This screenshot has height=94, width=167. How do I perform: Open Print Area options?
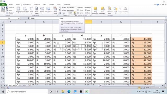click(37, 10)
